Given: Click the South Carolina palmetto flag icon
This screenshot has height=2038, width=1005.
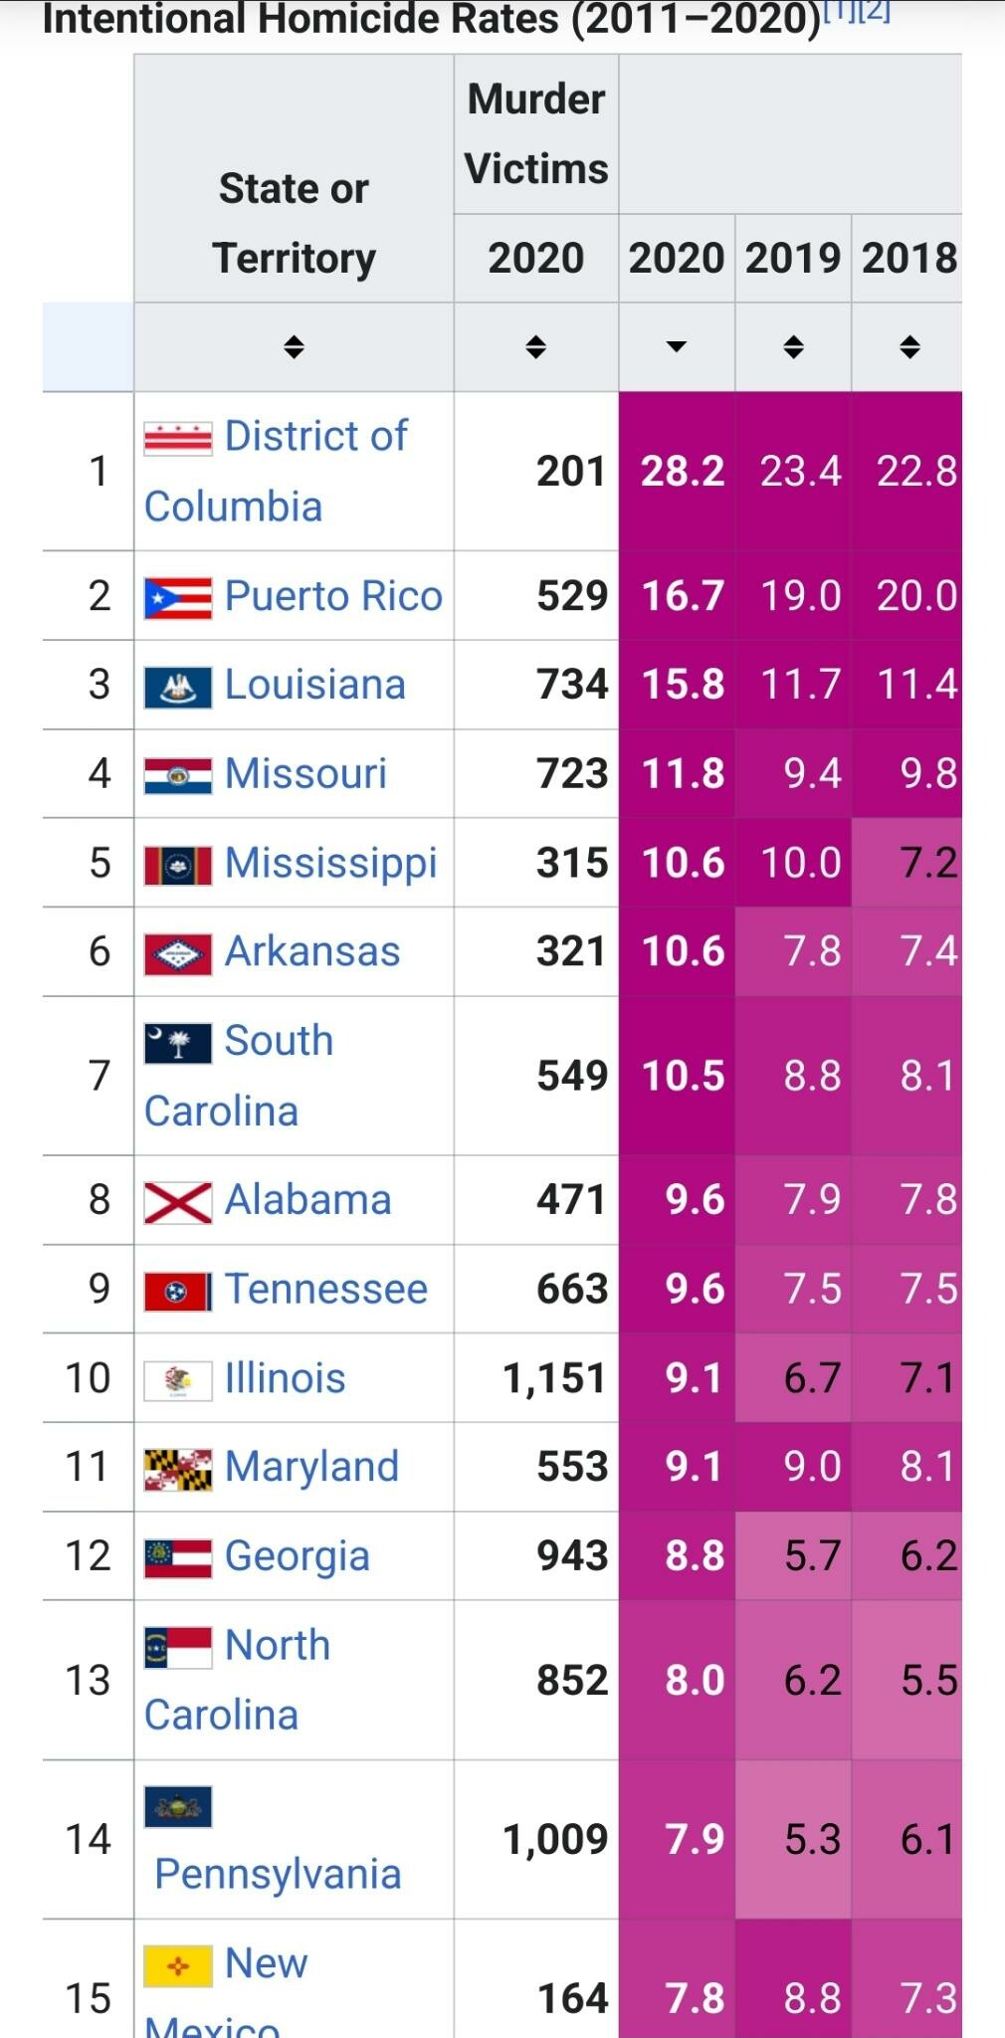Looking at the screenshot, I should tap(177, 1043).
